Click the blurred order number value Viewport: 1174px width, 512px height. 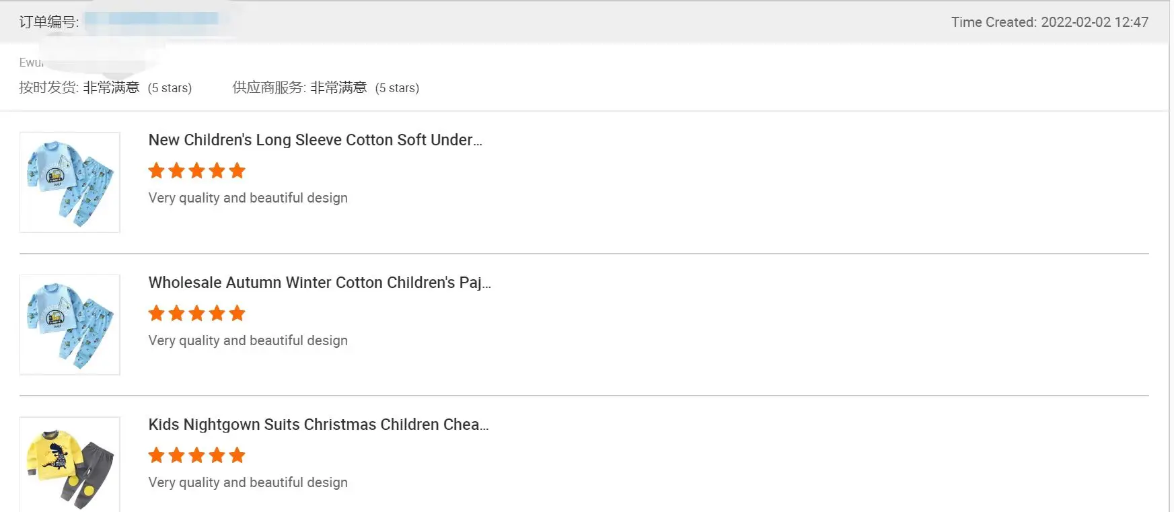(x=152, y=21)
